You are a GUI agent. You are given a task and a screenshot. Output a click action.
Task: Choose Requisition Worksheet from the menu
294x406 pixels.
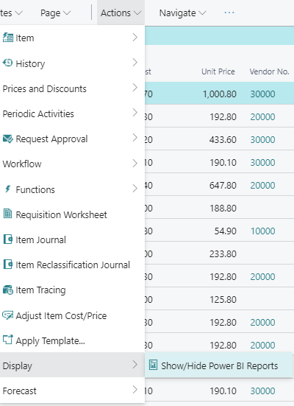point(72,214)
